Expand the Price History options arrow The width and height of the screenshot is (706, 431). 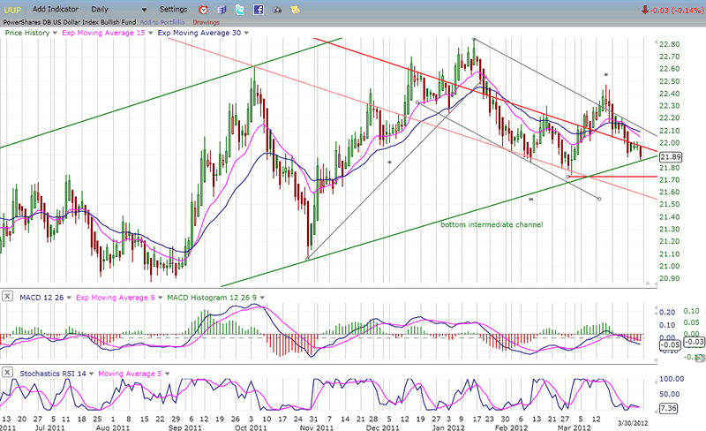click(x=56, y=33)
